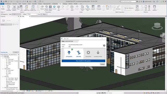Click the Tile Views tool
The image size is (167, 94).
149,8
